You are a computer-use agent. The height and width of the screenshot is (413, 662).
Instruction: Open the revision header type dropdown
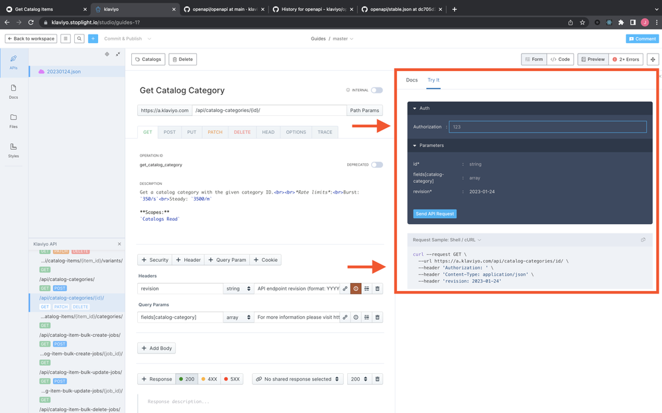239,289
